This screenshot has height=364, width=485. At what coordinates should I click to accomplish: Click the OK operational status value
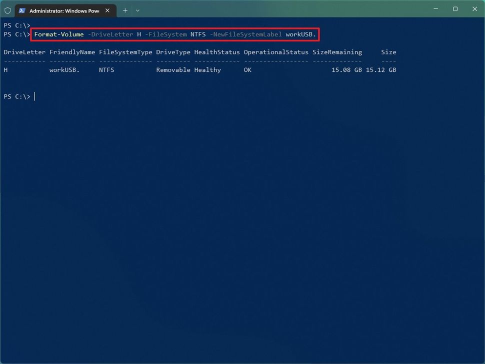coord(247,70)
